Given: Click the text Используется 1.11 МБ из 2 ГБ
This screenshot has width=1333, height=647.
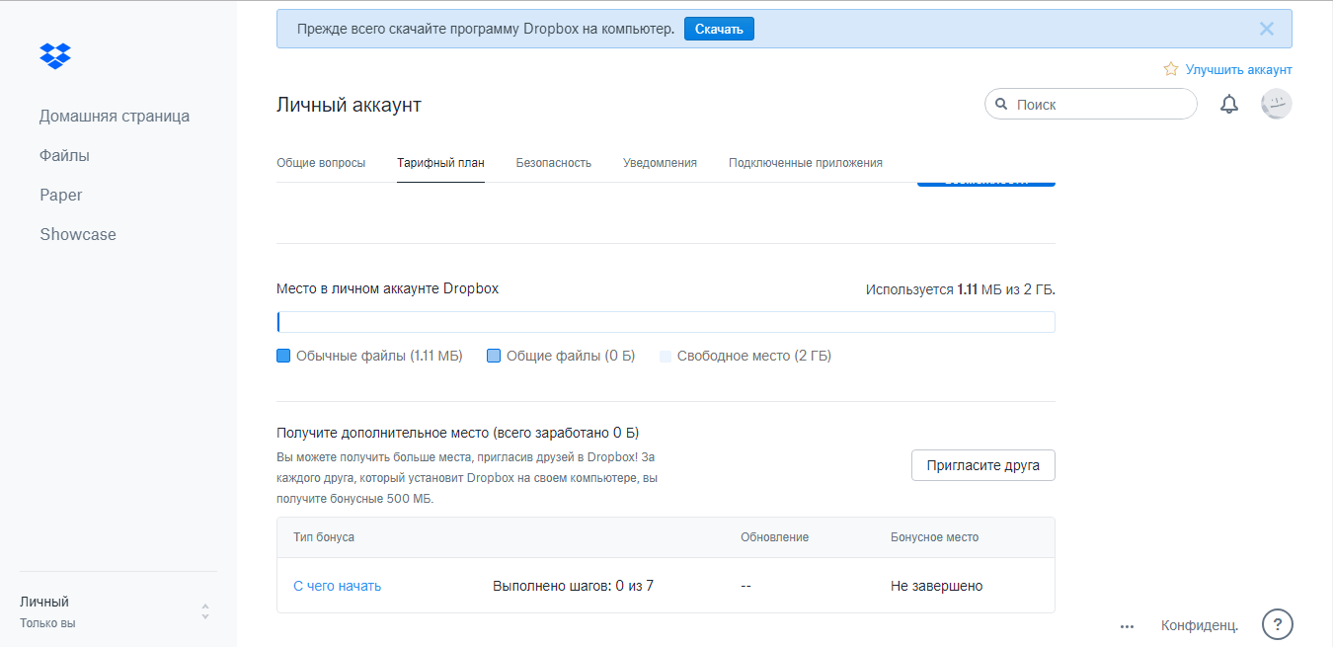Looking at the screenshot, I should [961, 289].
